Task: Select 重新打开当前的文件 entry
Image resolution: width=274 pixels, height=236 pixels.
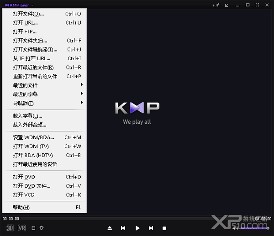Action: (44, 76)
